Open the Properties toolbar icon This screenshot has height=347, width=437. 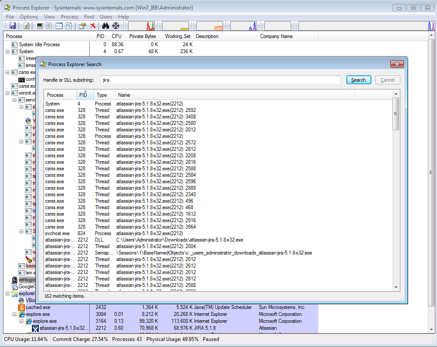(x=82, y=26)
